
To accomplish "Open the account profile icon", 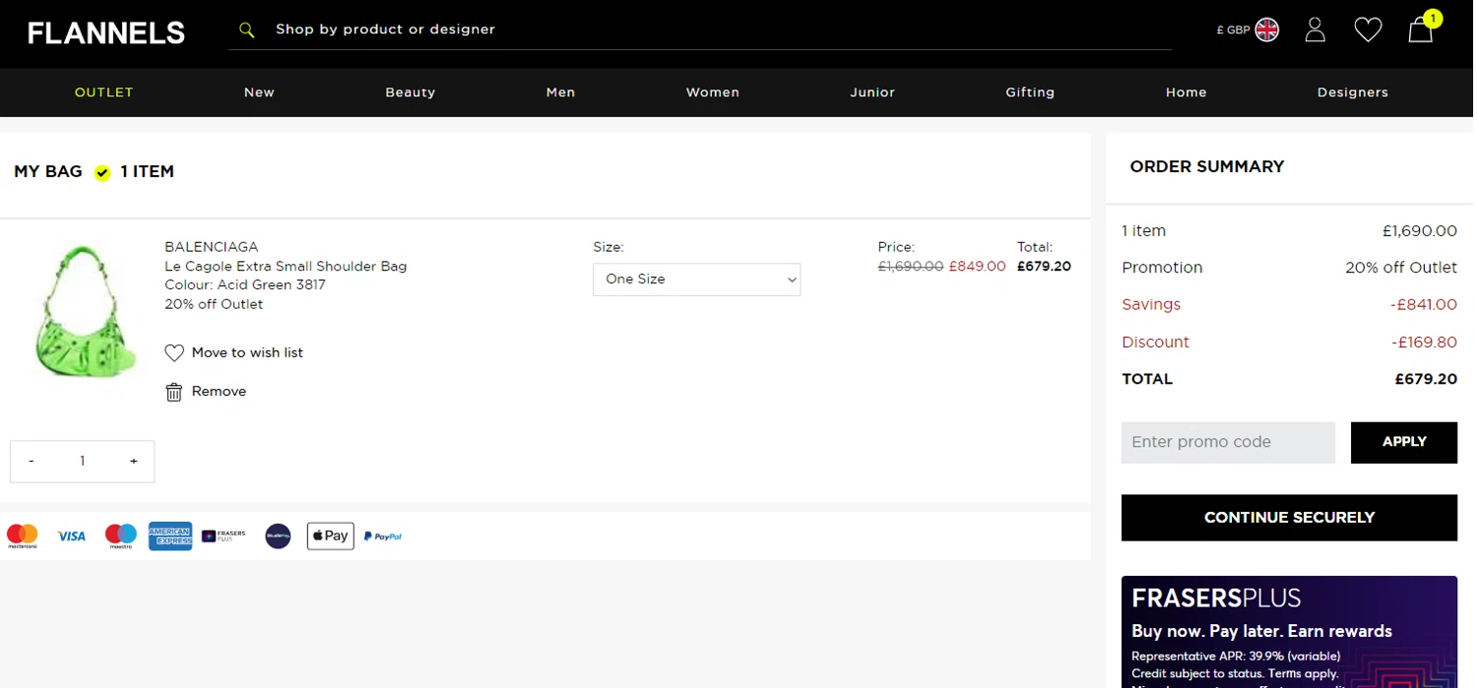I will point(1316,31).
